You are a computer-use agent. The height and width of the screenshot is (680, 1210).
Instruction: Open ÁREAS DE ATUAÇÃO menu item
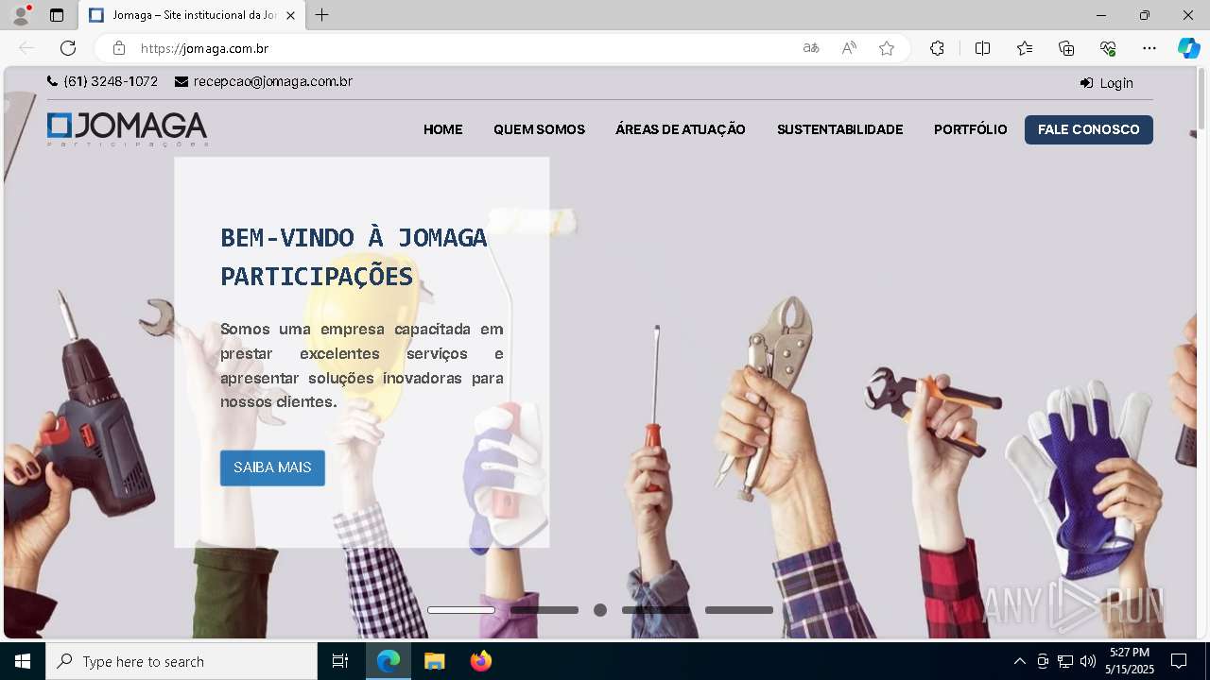[681, 129]
